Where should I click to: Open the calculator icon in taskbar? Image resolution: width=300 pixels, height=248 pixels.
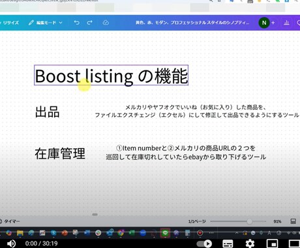[187, 233]
